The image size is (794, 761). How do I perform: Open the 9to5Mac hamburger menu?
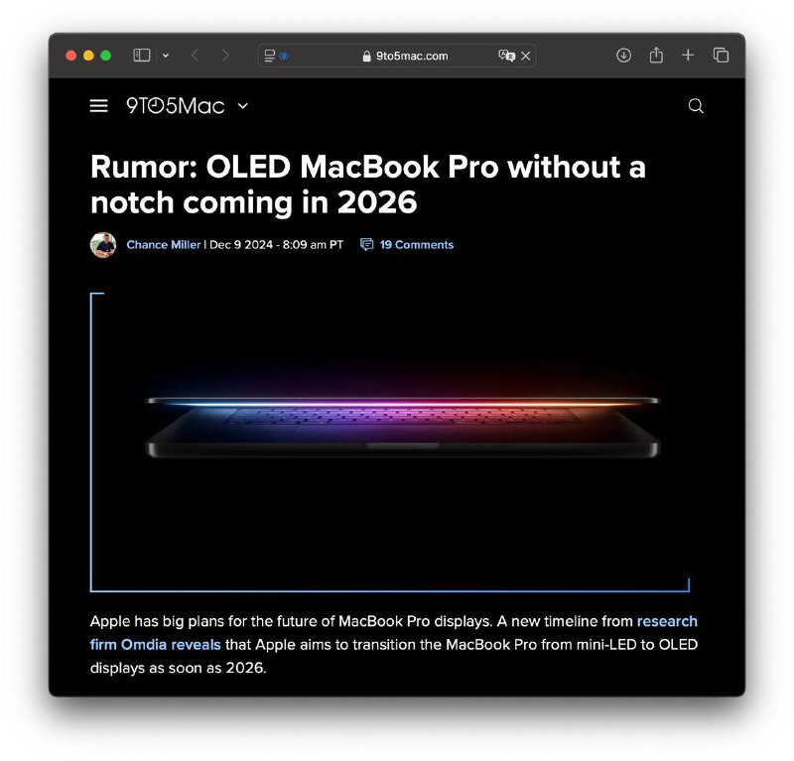(98, 106)
